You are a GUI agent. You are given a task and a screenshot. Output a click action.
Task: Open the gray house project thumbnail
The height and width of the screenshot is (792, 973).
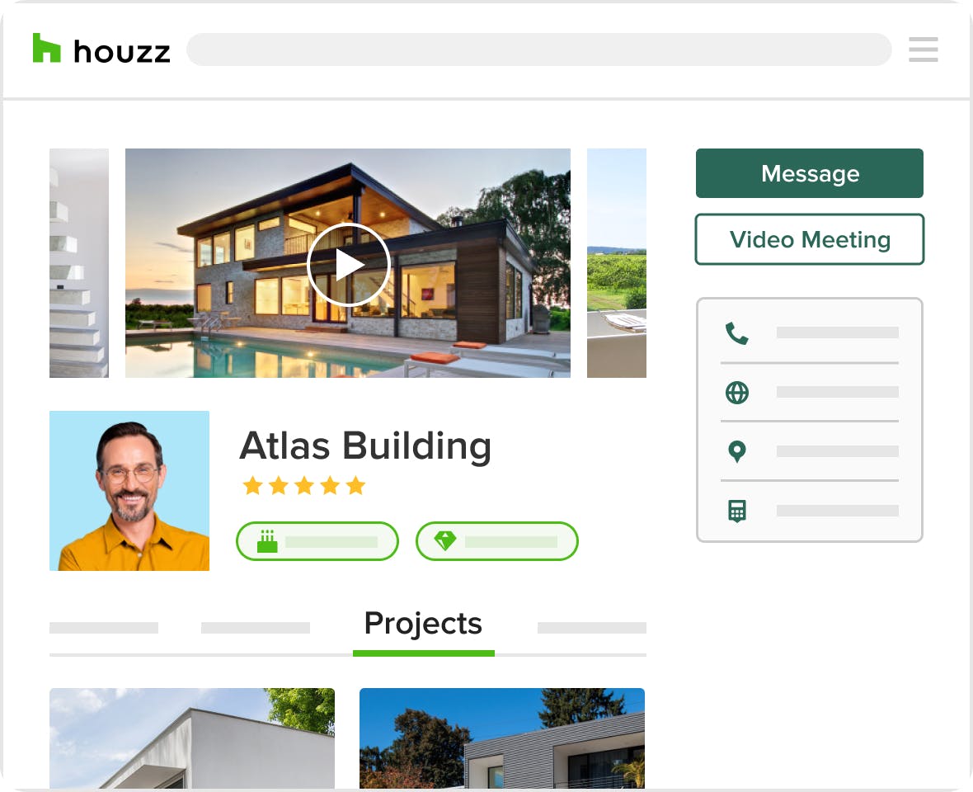502,738
